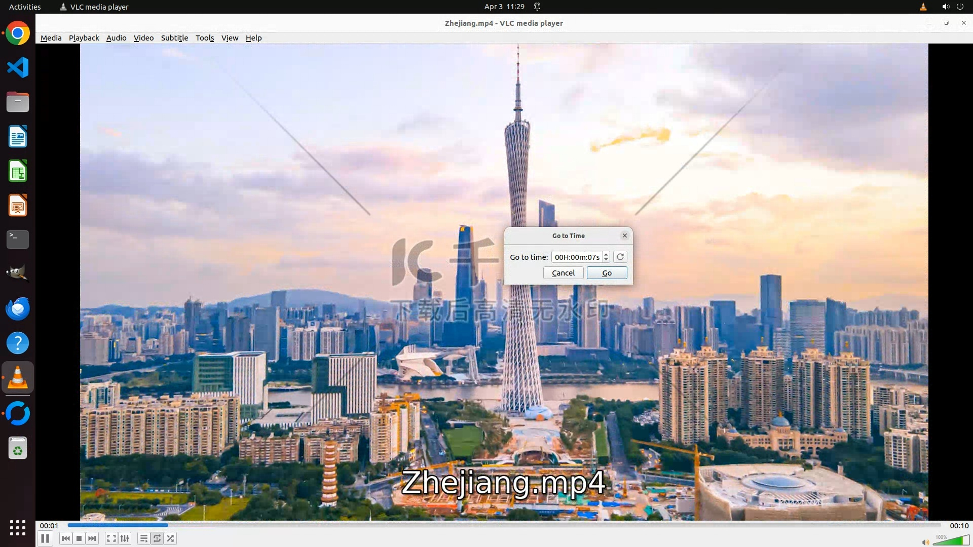Open the Subtitle menu
This screenshot has height=547, width=973.
pyautogui.click(x=174, y=38)
